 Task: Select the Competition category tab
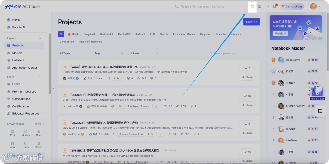[67, 42]
